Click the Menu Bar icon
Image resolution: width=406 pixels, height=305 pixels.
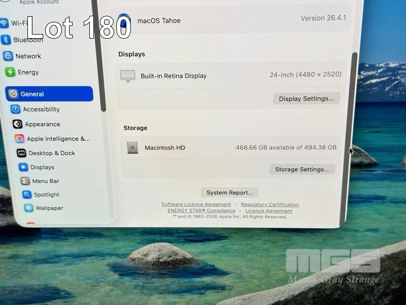click(x=25, y=181)
